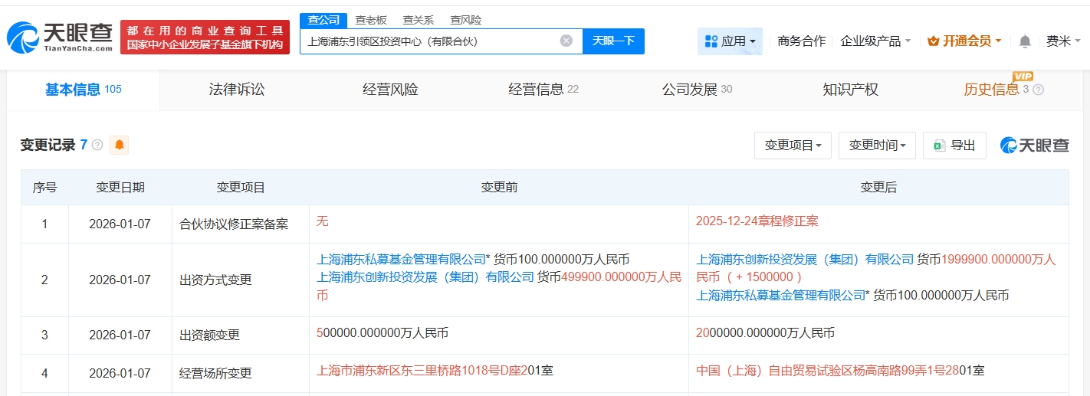Click the orange alert bell beside 变更记录
The height and width of the screenshot is (396, 1090).
pos(119,145)
